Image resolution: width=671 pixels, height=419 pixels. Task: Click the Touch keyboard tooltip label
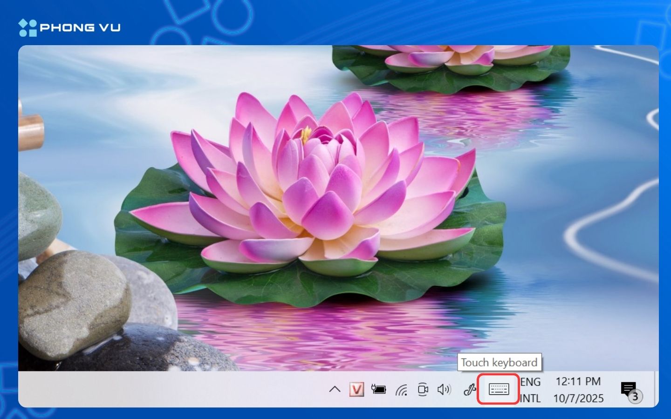(499, 362)
